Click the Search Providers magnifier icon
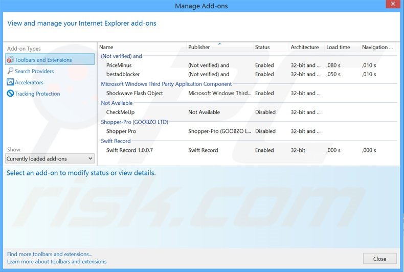Screen dimensions: 404x272 10,71
